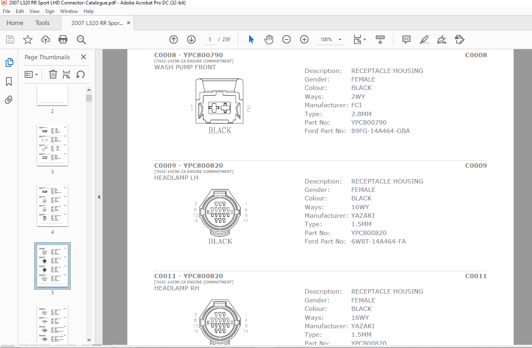532x348 pixels.
Task: Open the Sign document pen tool
Action: (442, 40)
